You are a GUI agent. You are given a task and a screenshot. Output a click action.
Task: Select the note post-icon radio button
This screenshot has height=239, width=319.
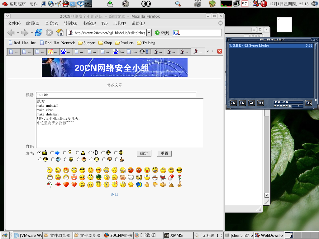(39, 152)
